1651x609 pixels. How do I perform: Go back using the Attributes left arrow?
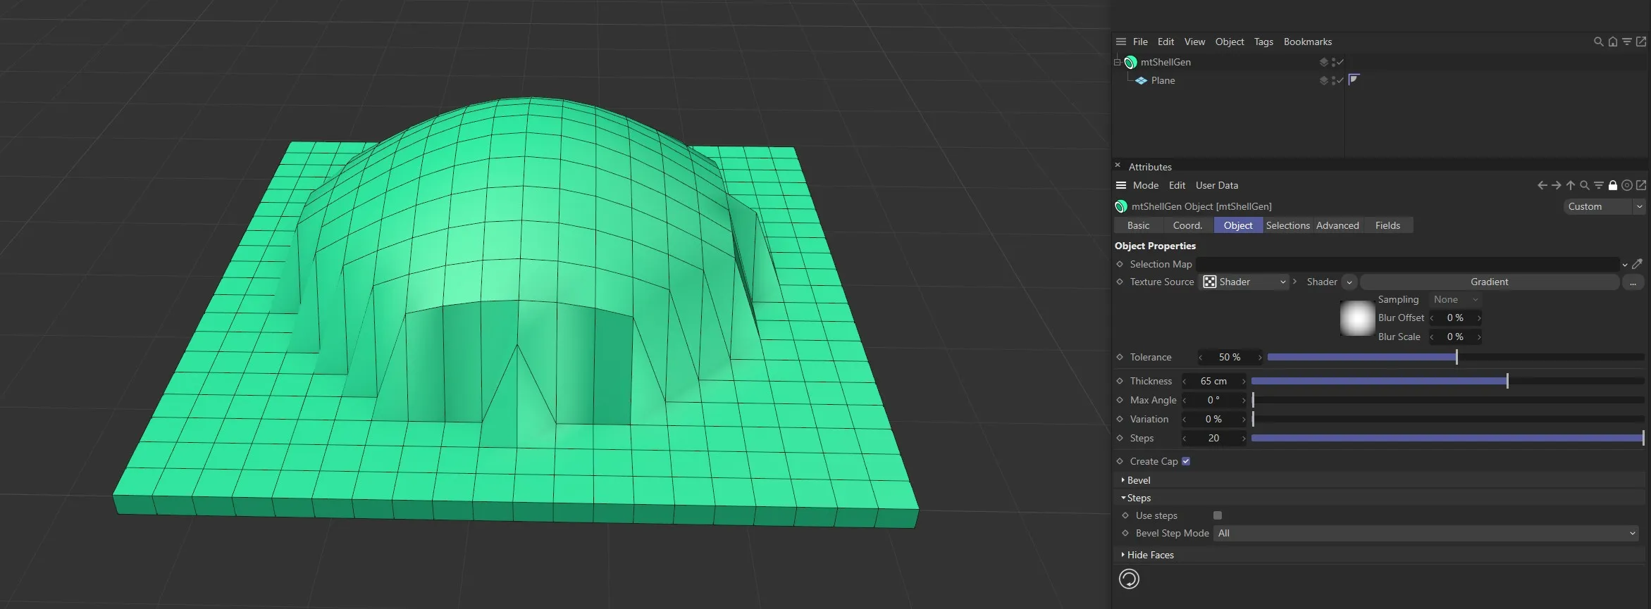click(1542, 185)
